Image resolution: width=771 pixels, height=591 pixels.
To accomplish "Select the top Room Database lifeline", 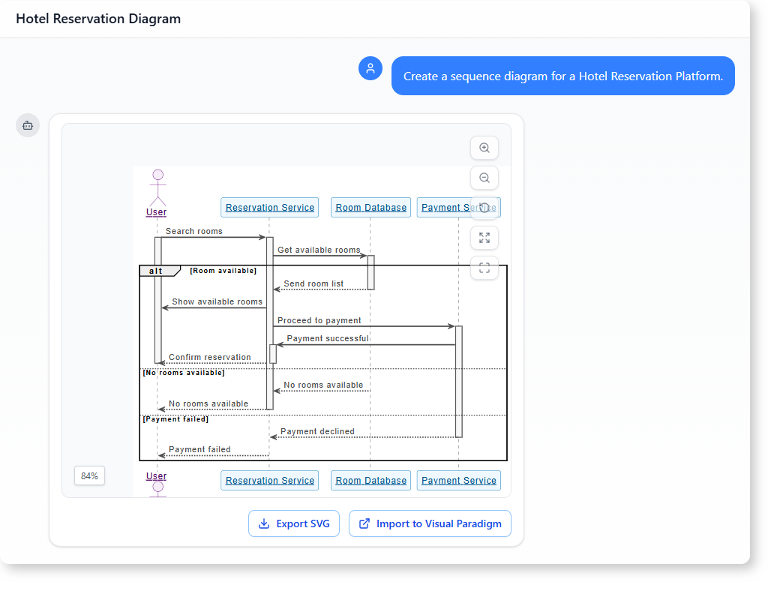I will coord(370,208).
